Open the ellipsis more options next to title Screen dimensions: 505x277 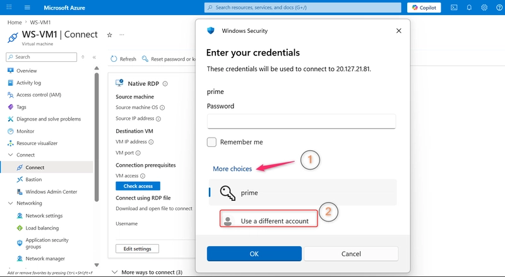point(122,35)
